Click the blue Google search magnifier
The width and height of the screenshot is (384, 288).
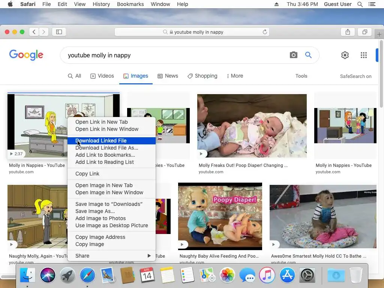(x=308, y=55)
